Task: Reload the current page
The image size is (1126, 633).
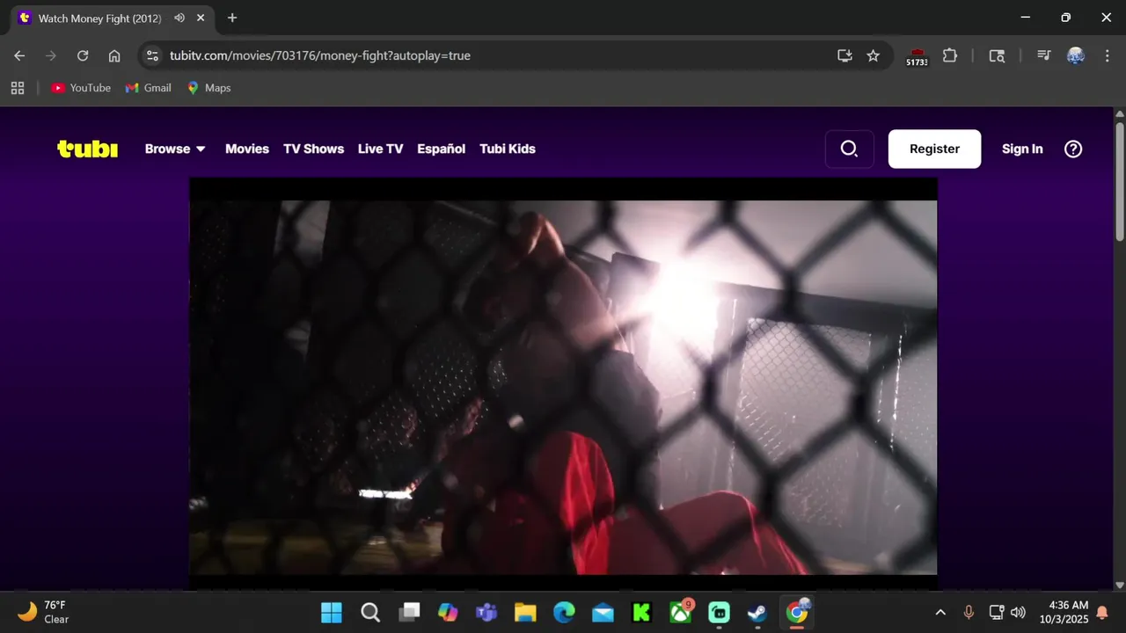Action: click(83, 55)
